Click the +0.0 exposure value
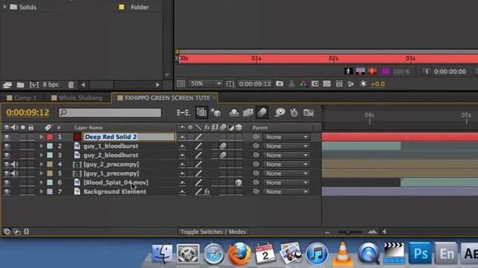Image resolution: width=478 pixels, height=268 pixels. coord(378,84)
